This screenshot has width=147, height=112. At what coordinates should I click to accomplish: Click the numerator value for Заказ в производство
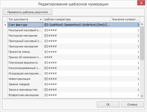tap(125, 90)
